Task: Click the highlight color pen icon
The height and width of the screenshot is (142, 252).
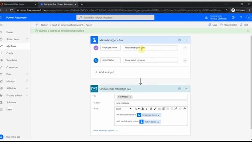Action: coord(155,109)
